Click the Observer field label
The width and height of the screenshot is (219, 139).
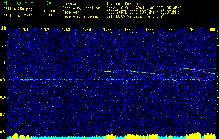coord(71,4)
